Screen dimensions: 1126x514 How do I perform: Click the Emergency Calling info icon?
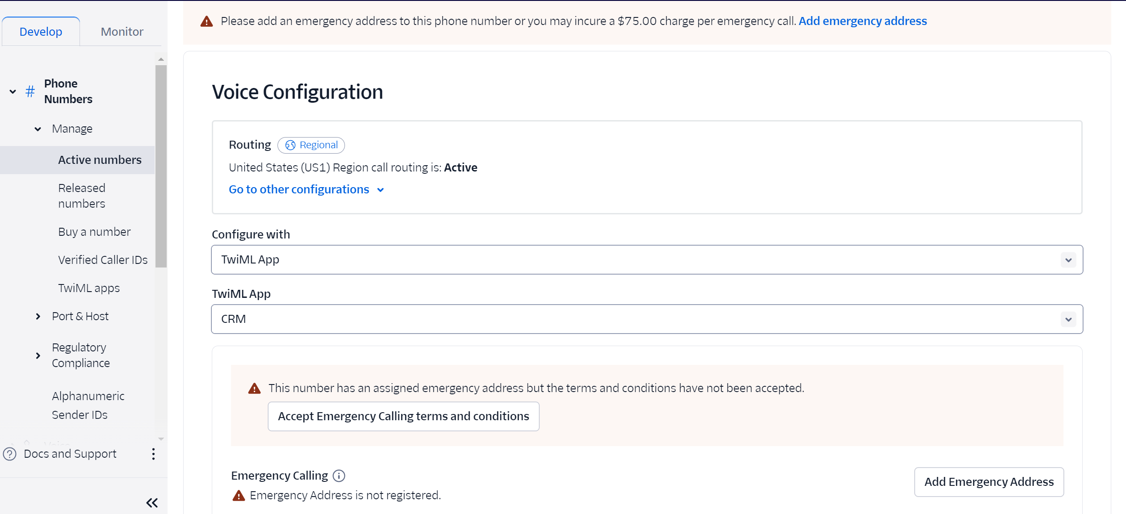[339, 476]
